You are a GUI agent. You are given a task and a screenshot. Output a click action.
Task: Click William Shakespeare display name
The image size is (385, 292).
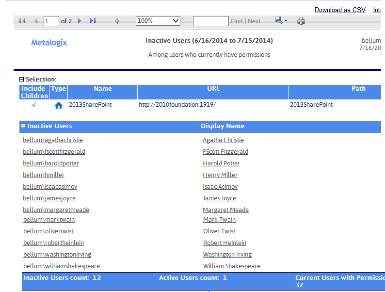pos(232,266)
